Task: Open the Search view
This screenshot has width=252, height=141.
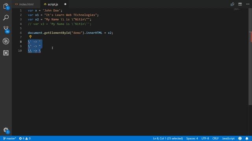Action: pos(6,18)
